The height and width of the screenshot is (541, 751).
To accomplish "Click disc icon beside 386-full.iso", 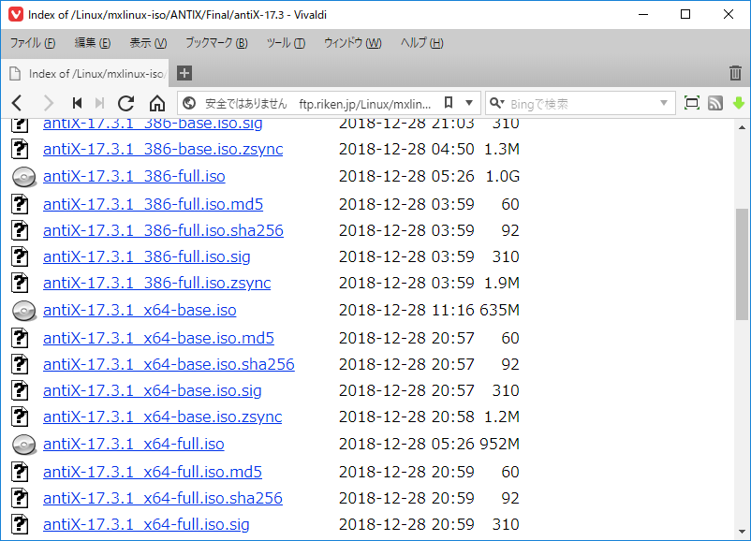I will click(24, 177).
